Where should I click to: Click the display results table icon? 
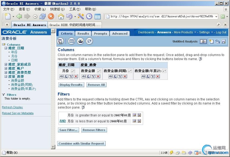coord(60,41)
